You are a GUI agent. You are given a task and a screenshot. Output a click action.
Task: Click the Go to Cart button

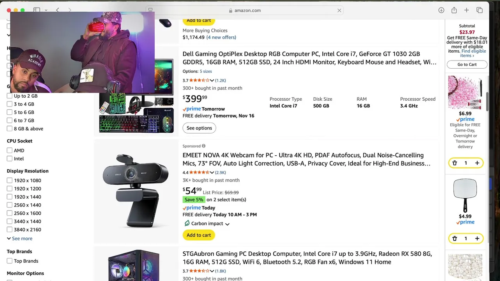(x=467, y=64)
